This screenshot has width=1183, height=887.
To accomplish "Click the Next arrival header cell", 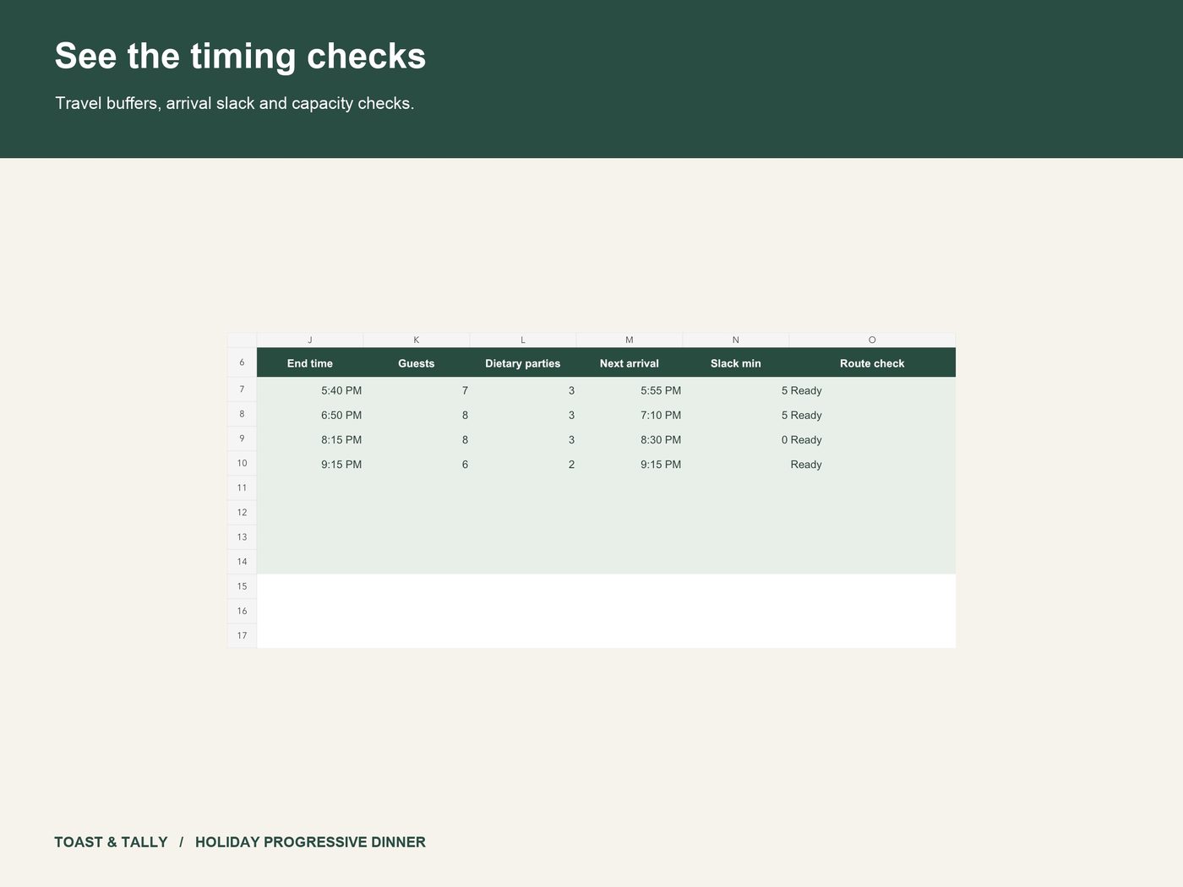I will [630, 363].
